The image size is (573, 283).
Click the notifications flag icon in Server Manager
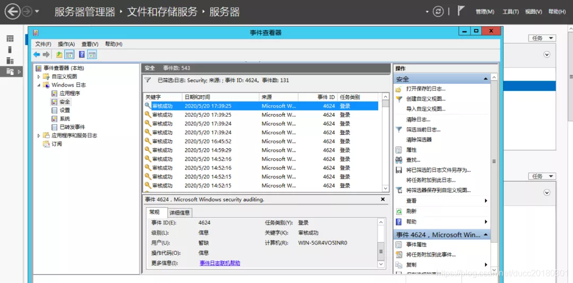(x=461, y=11)
